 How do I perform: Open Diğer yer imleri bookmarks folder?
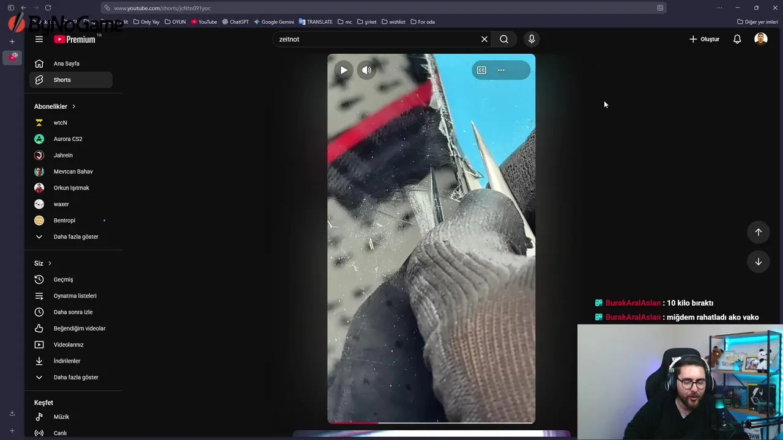(757, 22)
